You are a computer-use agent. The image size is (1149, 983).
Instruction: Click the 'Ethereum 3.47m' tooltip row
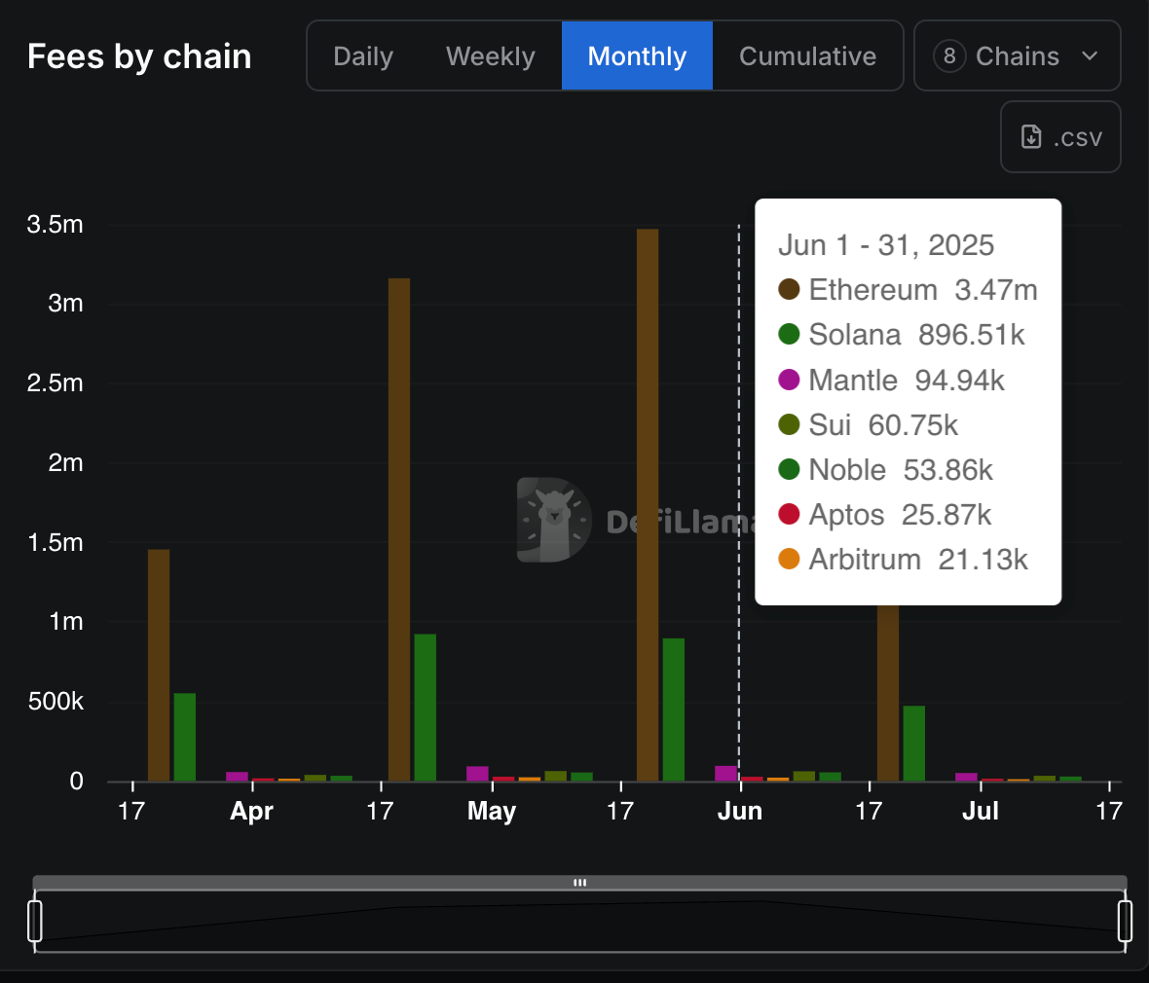point(908,290)
